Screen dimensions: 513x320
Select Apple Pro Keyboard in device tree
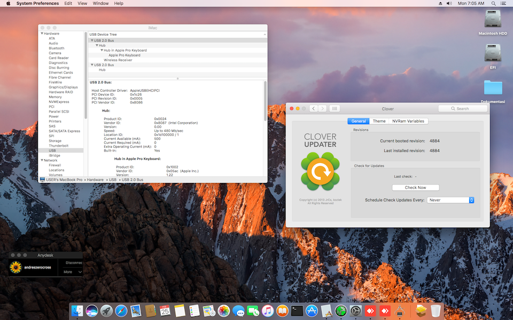tap(125, 55)
